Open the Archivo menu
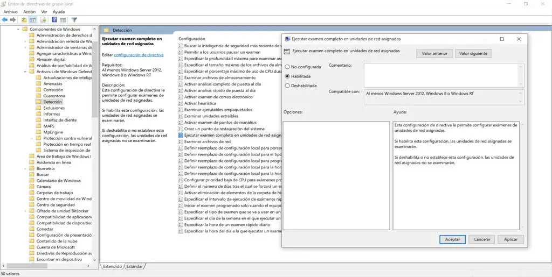The height and width of the screenshot is (277, 552). (x=11, y=12)
